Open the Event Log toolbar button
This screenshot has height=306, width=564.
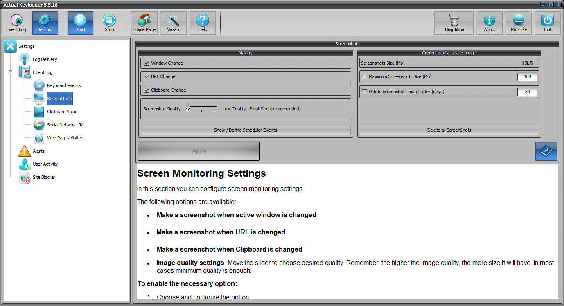click(x=16, y=23)
